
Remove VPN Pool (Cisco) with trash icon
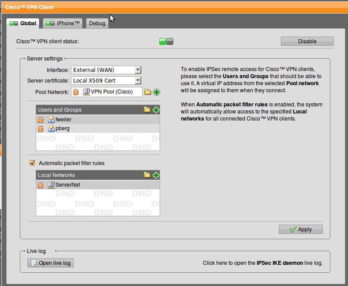[76, 92]
